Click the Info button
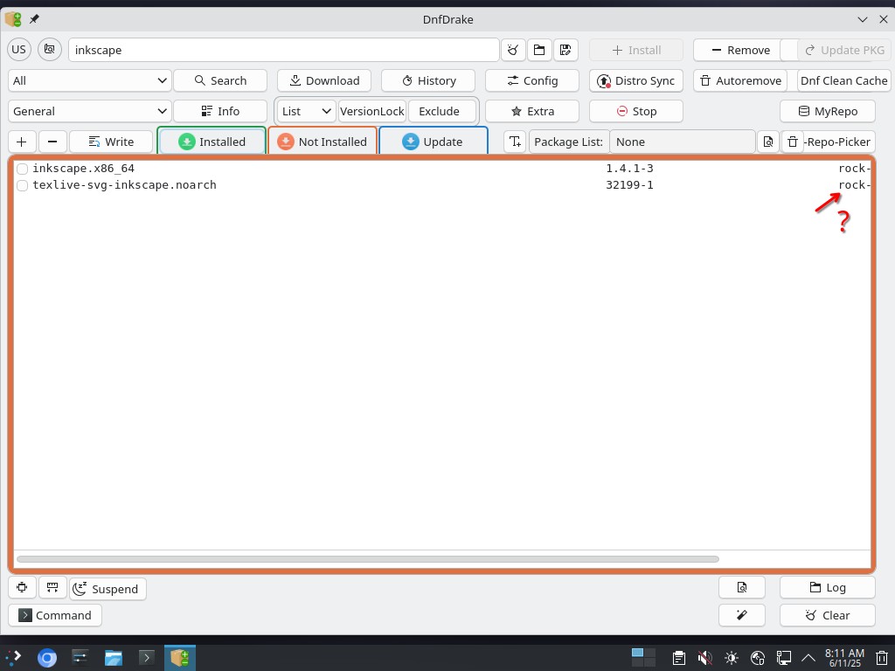The image size is (895, 671). click(220, 111)
